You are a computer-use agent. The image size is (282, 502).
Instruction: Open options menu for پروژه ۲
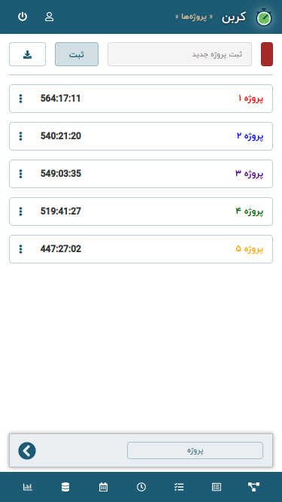pos(21,136)
